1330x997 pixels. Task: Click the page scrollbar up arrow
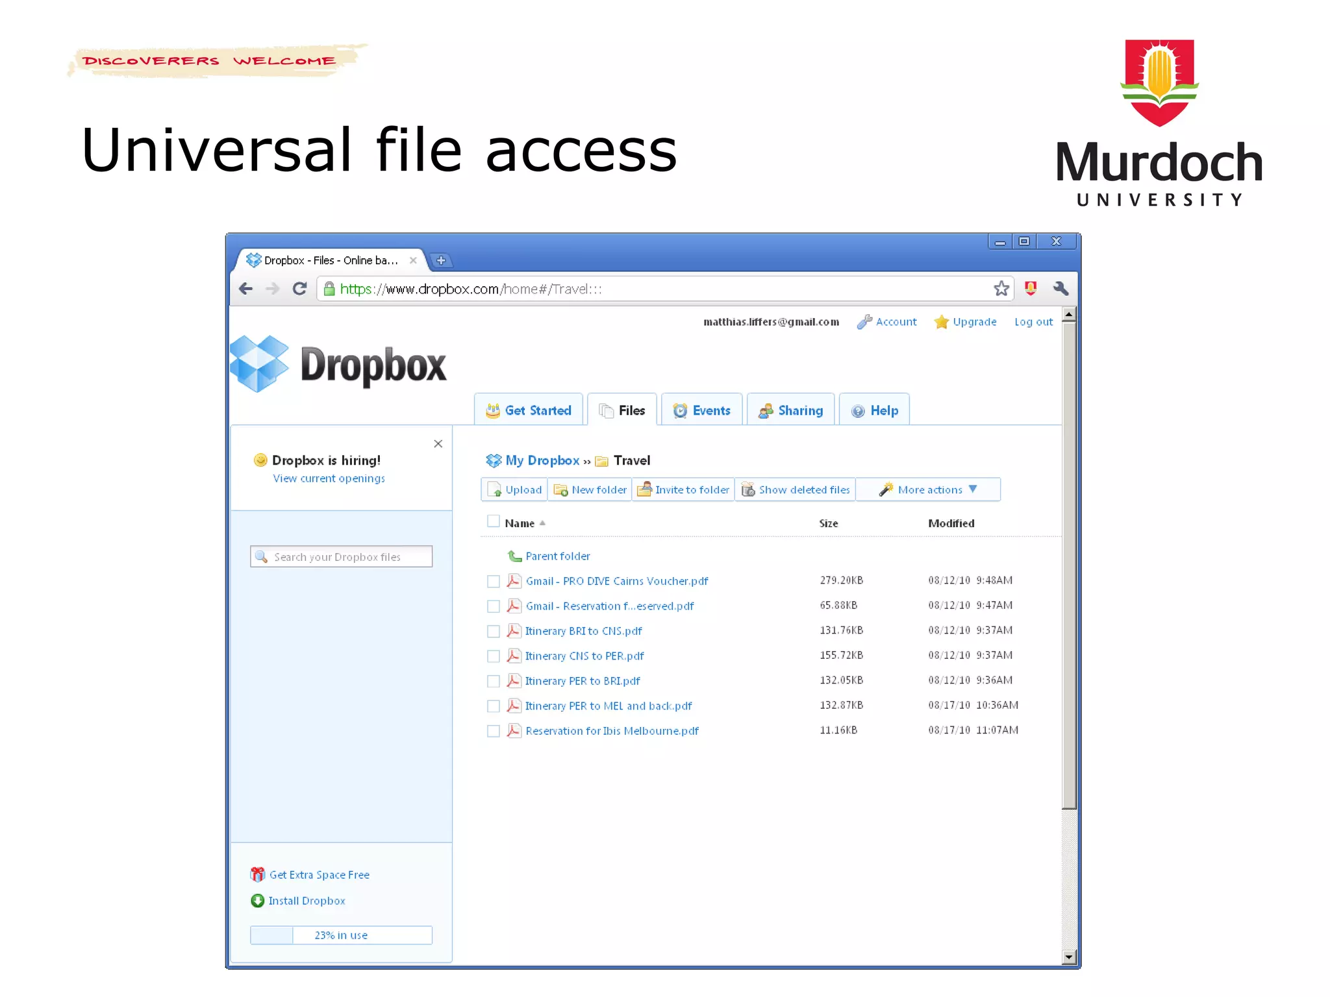pyautogui.click(x=1069, y=315)
